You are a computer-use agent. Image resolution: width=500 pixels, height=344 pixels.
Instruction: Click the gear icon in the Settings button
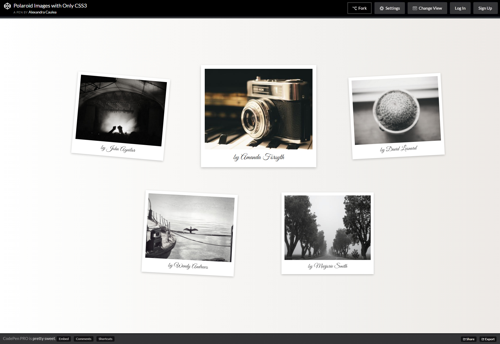pyautogui.click(x=381, y=8)
